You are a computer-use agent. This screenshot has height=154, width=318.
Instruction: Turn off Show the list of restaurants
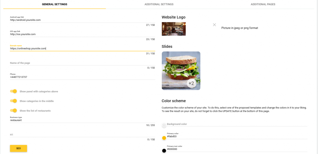13,111
